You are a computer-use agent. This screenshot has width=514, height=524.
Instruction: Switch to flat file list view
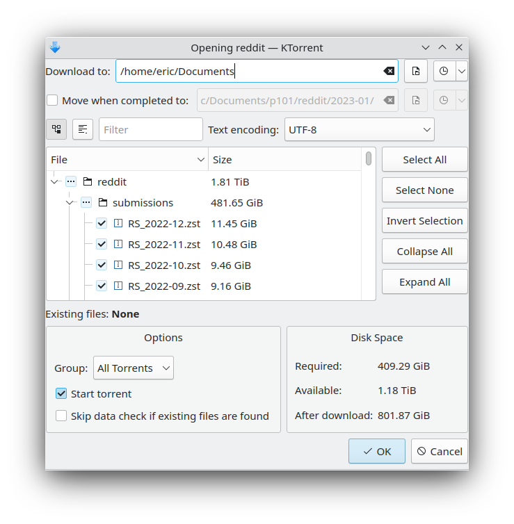[x=83, y=129]
